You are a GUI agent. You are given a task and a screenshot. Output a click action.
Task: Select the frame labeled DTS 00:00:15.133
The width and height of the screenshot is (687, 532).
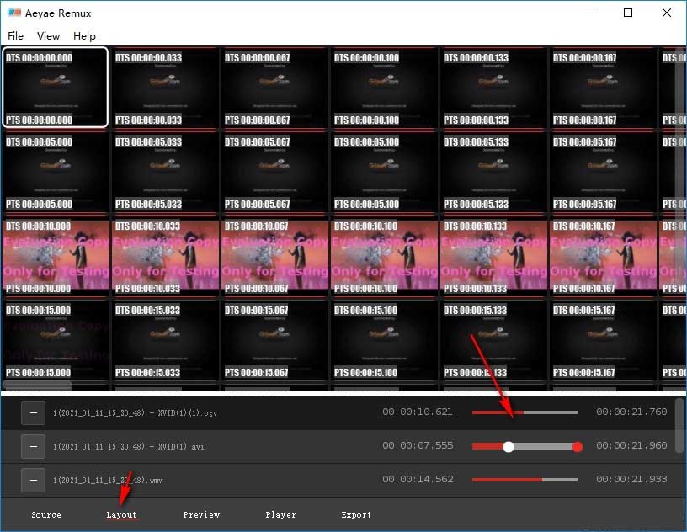click(x=493, y=339)
